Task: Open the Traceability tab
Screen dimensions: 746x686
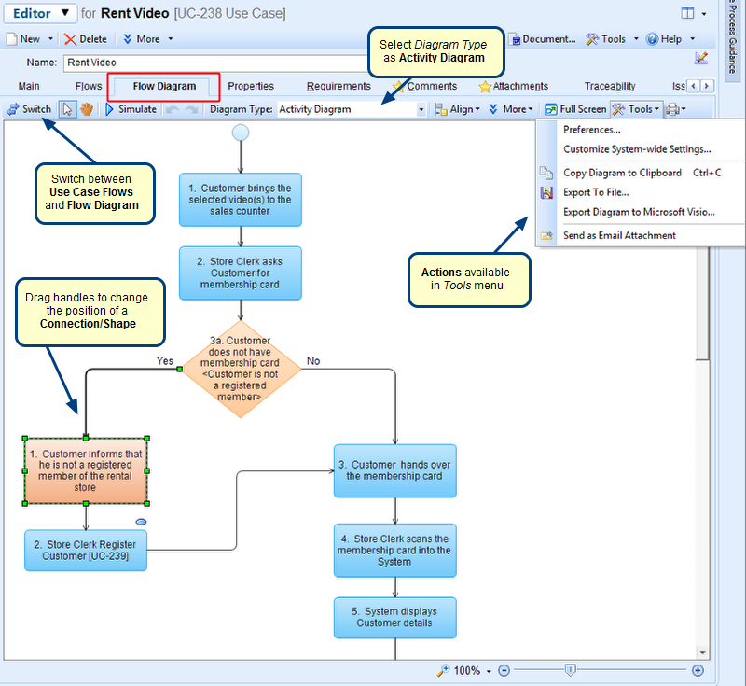Action: (610, 86)
